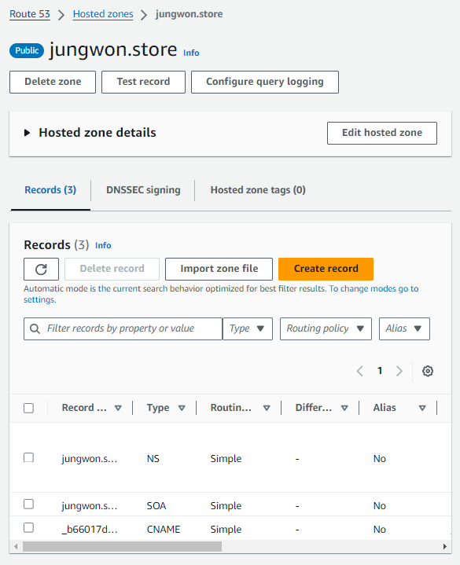Open the Alias filter dropdown
The image size is (460, 565).
pyautogui.click(x=404, y=328)
